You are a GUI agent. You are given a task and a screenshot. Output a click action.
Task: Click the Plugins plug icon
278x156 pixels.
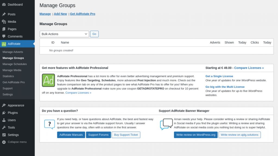click(4, 113)
